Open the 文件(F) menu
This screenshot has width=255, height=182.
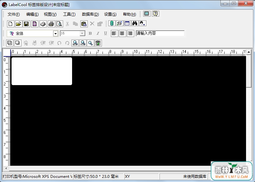[x=14, y=14]
